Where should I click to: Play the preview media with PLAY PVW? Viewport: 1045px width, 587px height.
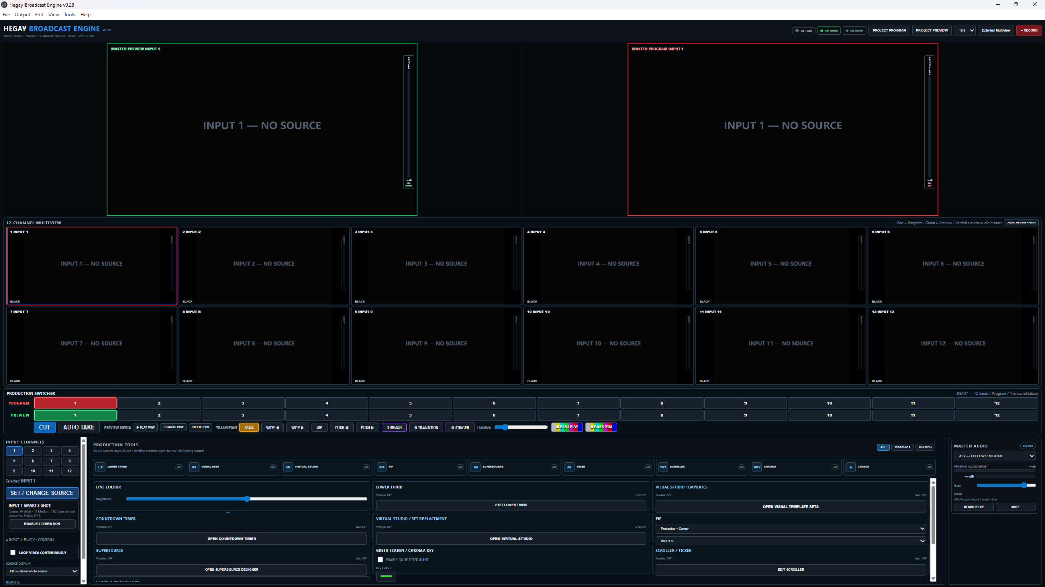145,428
